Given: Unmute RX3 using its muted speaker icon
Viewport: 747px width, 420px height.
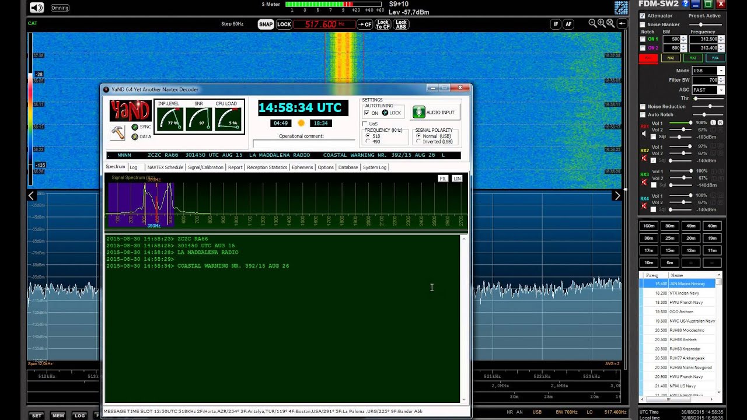Looking at the screenshot, I should coord(645,182).
